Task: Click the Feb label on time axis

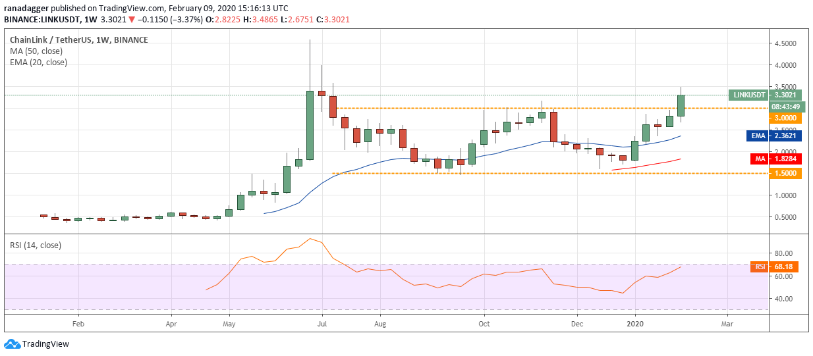Action: (78, 324)
